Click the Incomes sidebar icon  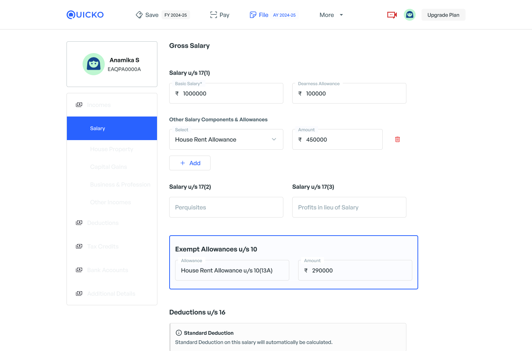click(79, 105)
